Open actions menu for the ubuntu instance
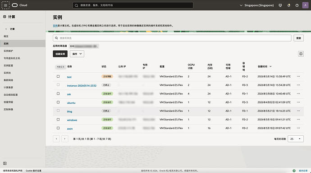Screen dimensions: 311x173 [x=298, y=102]
